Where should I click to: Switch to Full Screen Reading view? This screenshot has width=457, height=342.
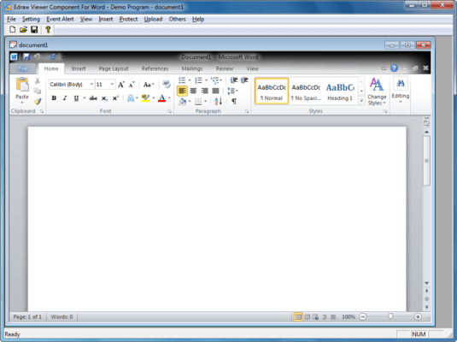coord(308,316)
